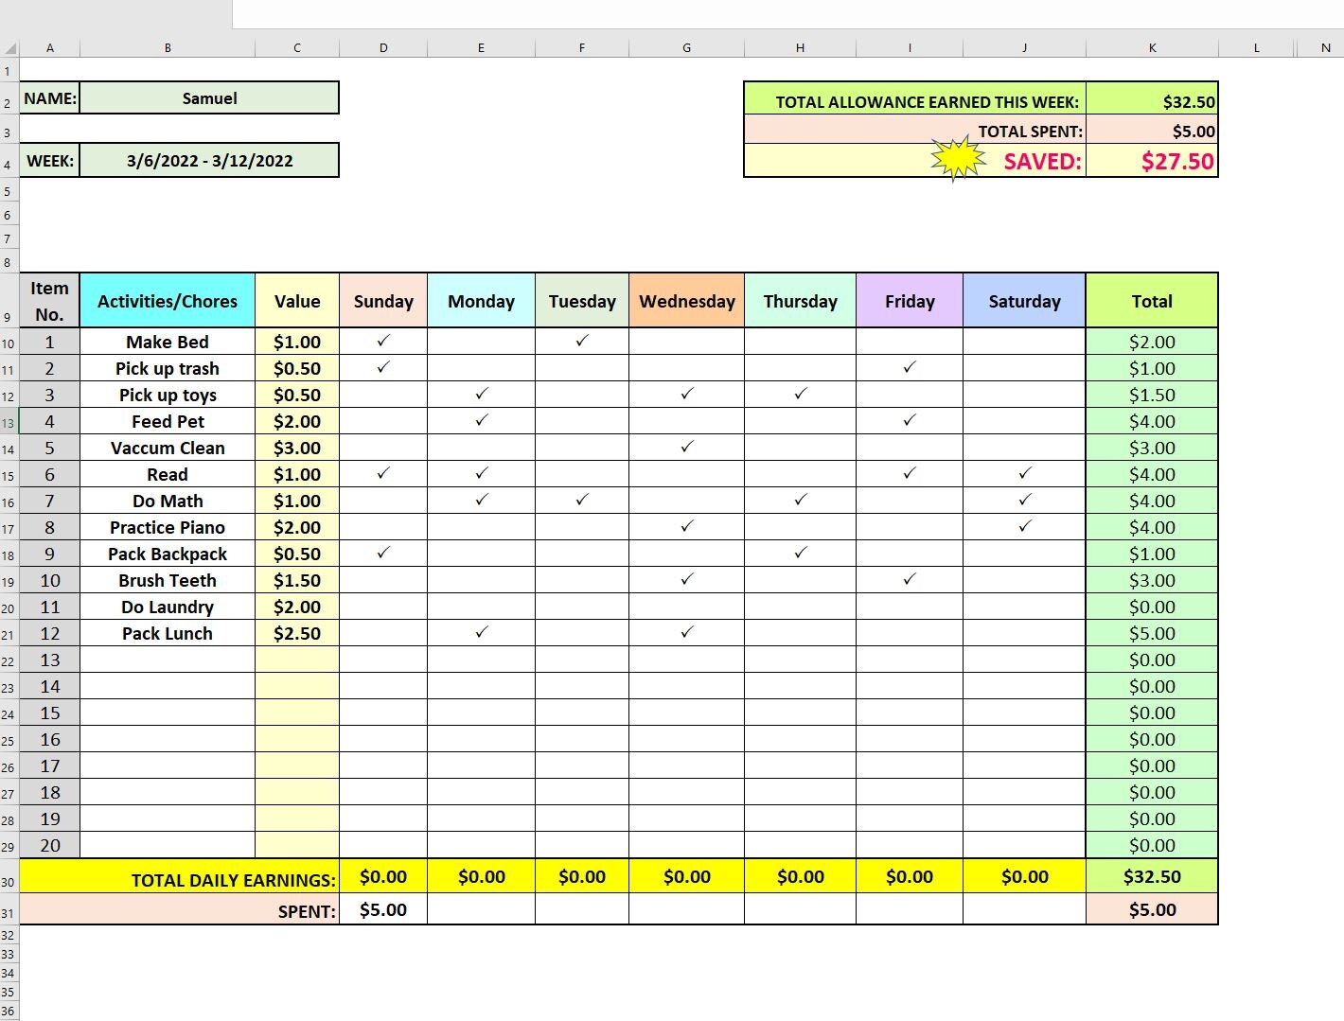Uncheck Read for Saturday
1344x1021 pixels.
click(x=1024, y=474)
